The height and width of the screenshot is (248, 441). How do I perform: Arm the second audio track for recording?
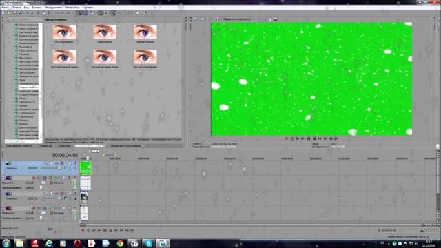coord(34,208)
